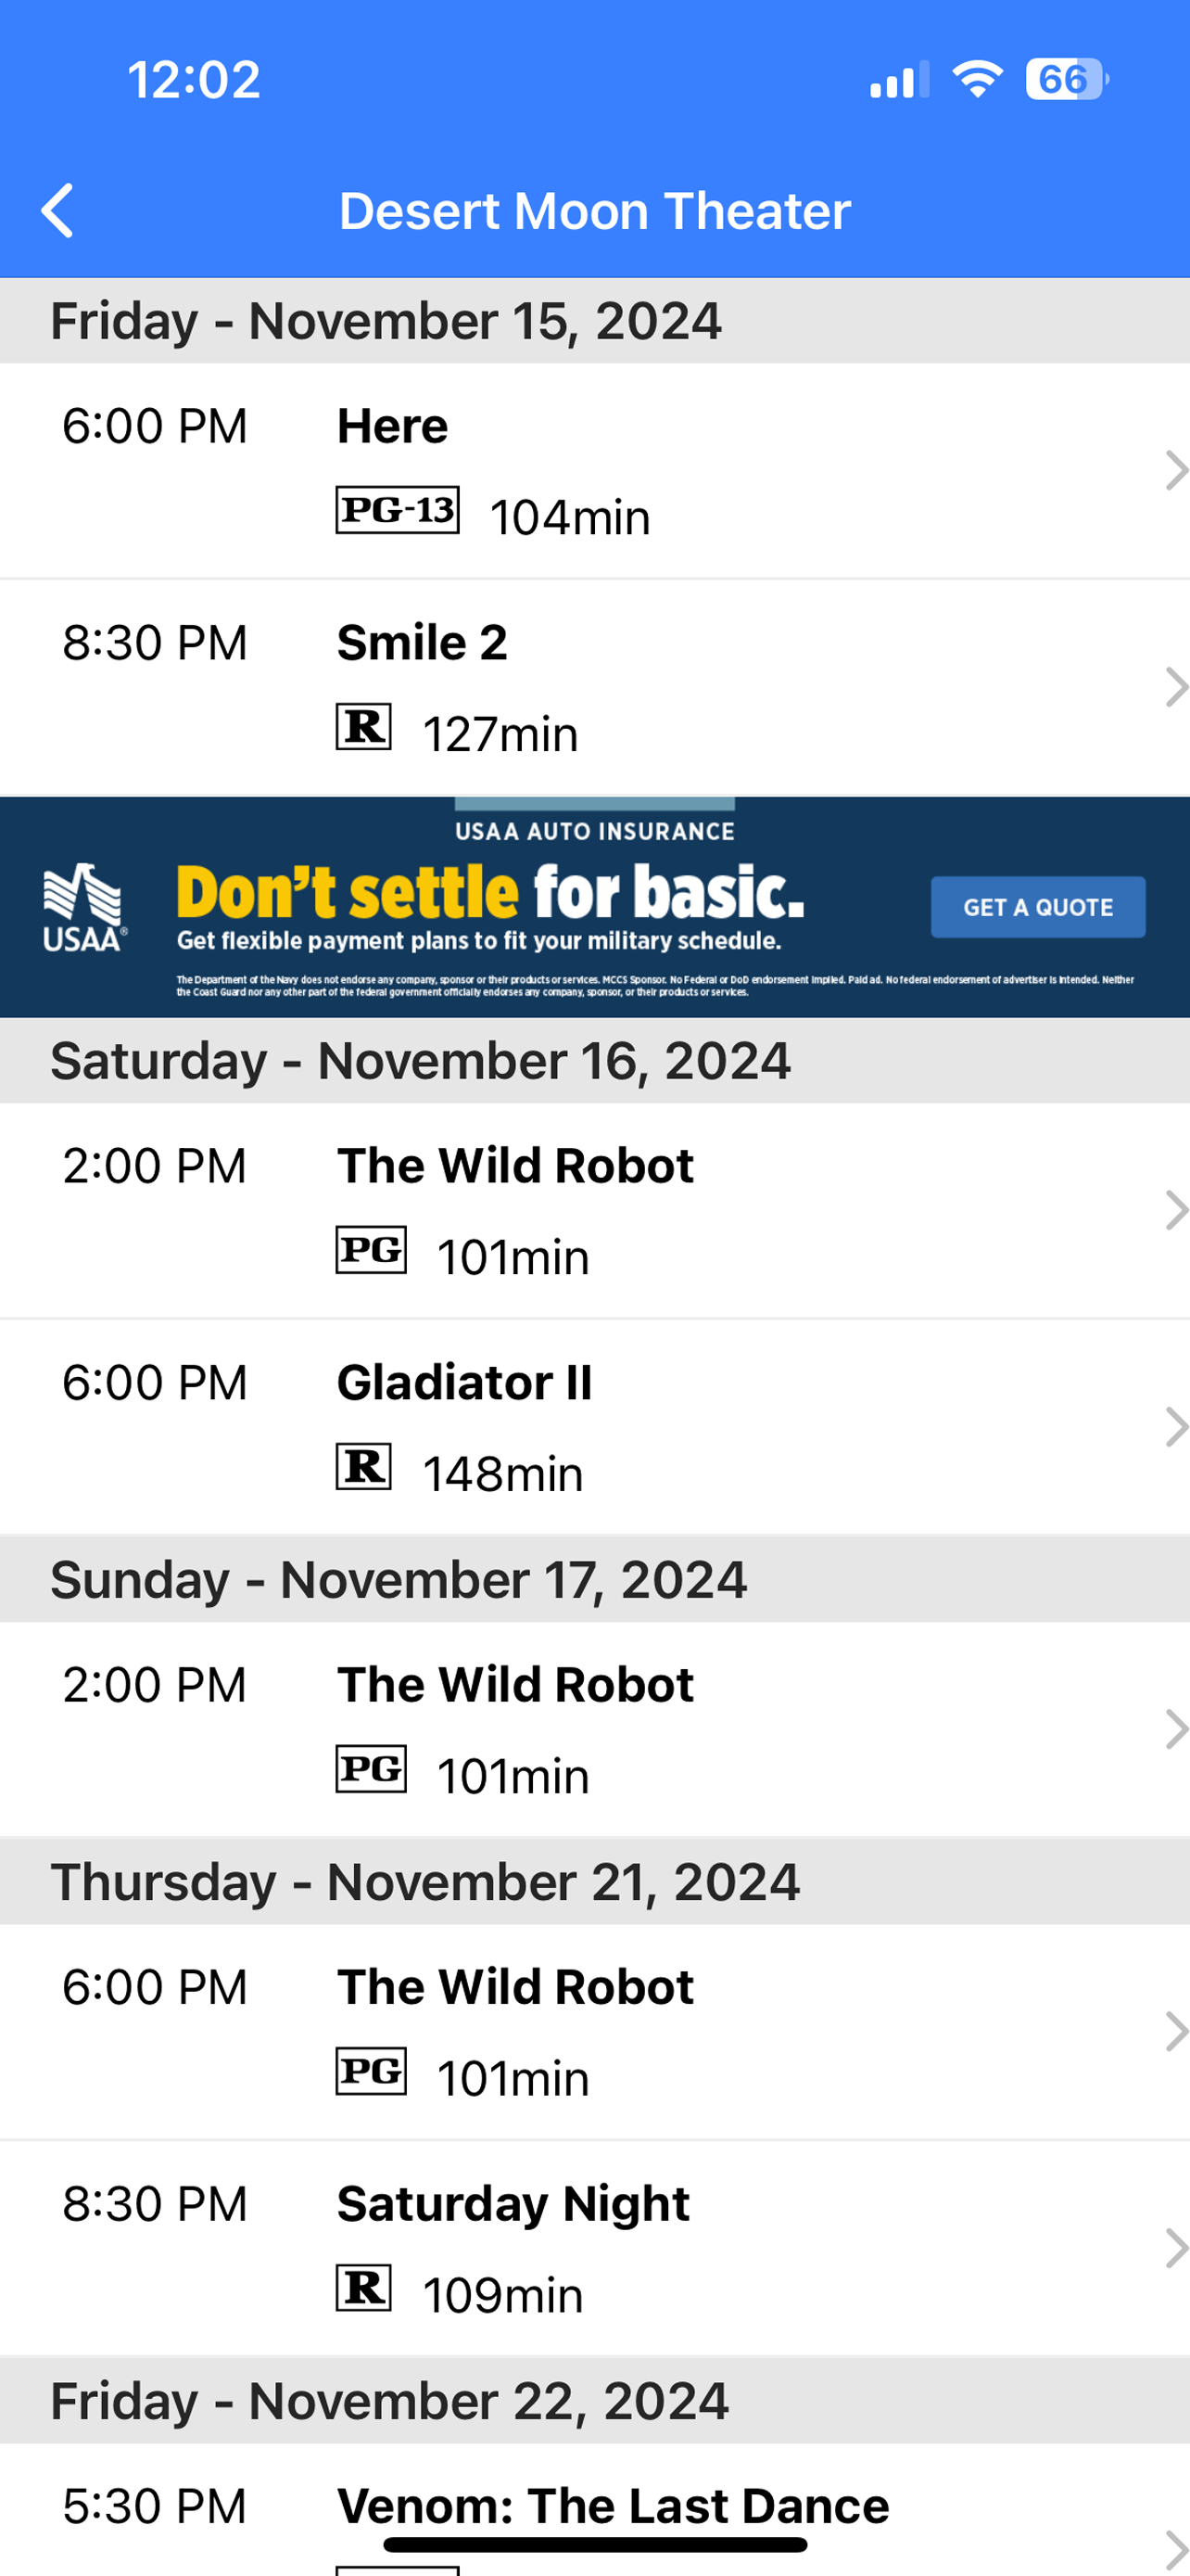Screen dimensions: 1190x2576
Task: Tap the USAA logo in the ad banner
Action: pyautogui.click(x=84, y=907)
